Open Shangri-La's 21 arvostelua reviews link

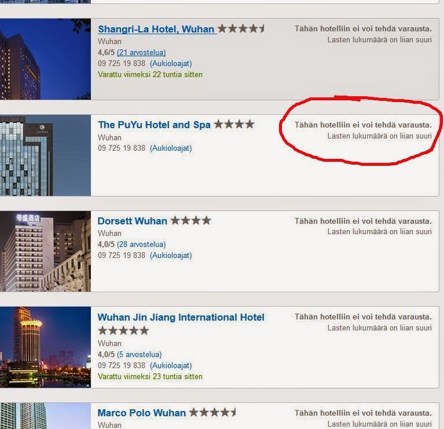(x=141, y=52)
